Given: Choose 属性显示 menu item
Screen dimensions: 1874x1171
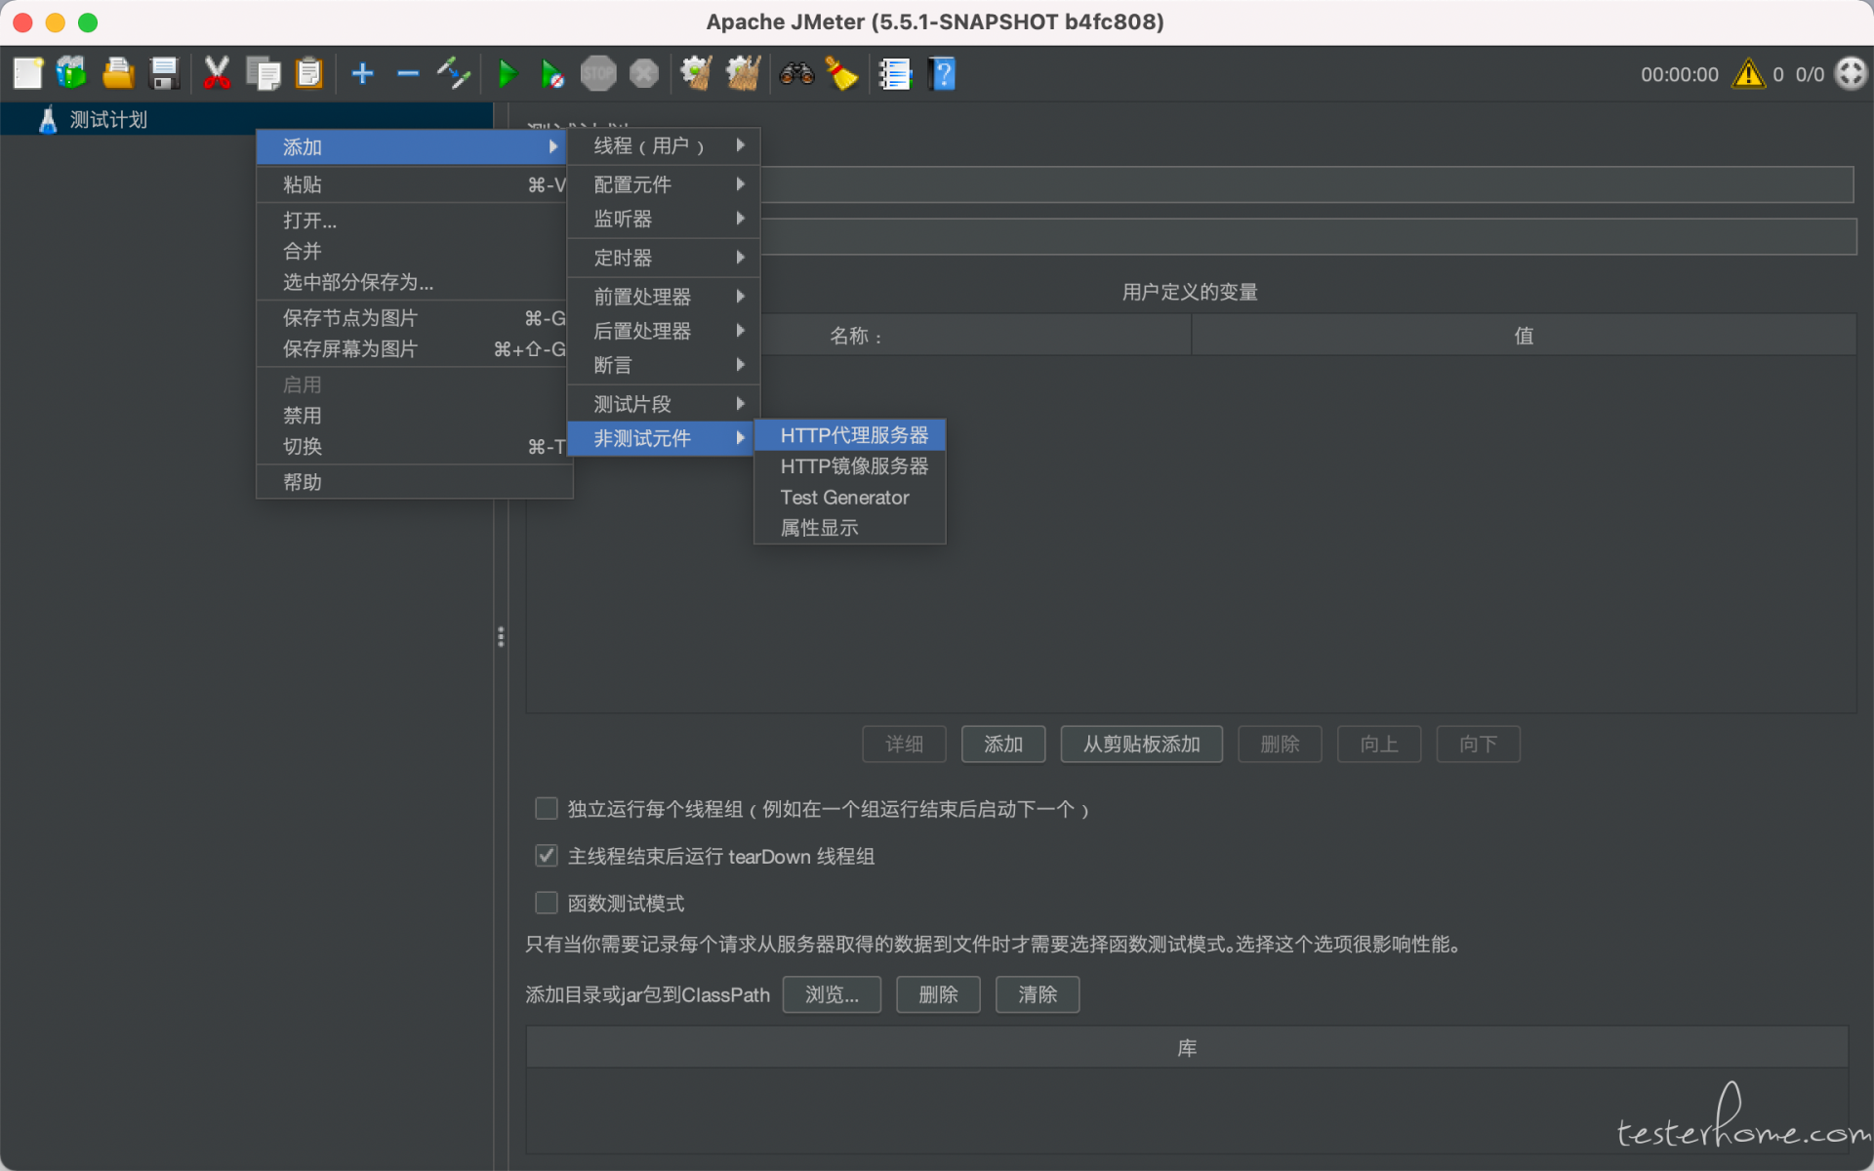Looking at the screenshot, I should (x=850, y=528).
